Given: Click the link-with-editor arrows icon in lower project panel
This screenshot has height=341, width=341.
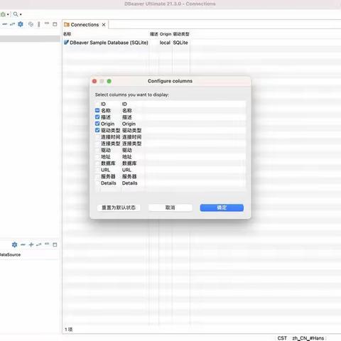Looking at the screenshot, I should coord(39,244).
